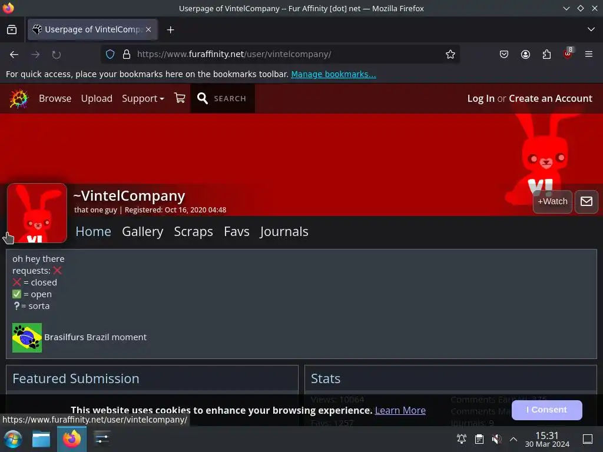Open the system settings taskbar icon
Screen dimensions: 603x452
click(102, 439)
